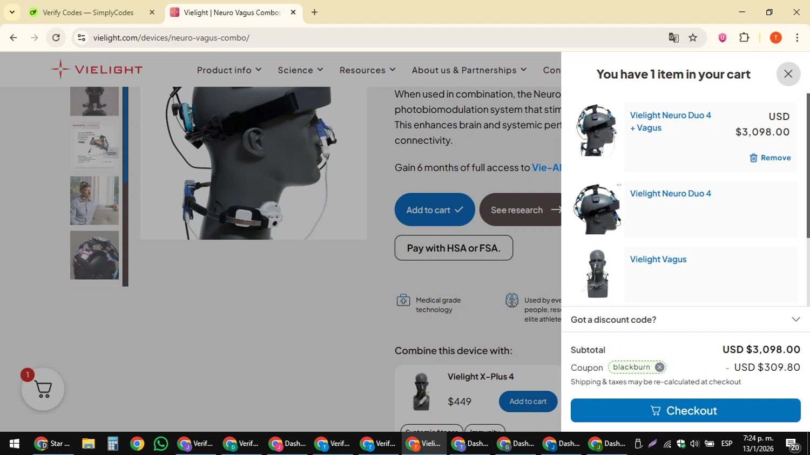Image resolution: width=810 pixels, height=455 pixels.
Task: Reload the current page
Action: [x=56, y=38]
